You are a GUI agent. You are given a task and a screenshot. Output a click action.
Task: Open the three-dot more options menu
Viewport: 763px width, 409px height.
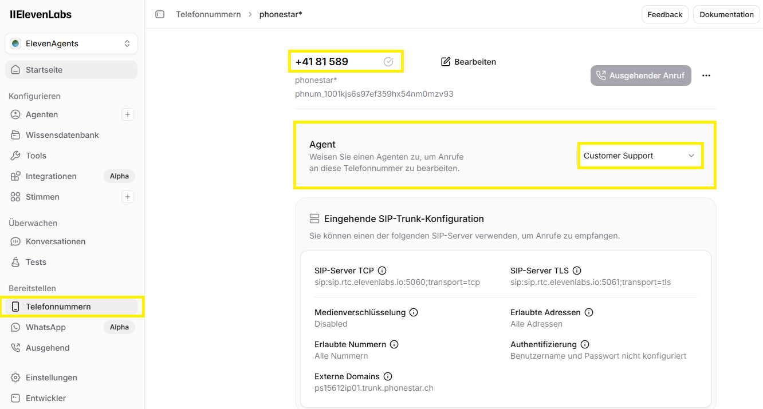[x=706, y=76]
